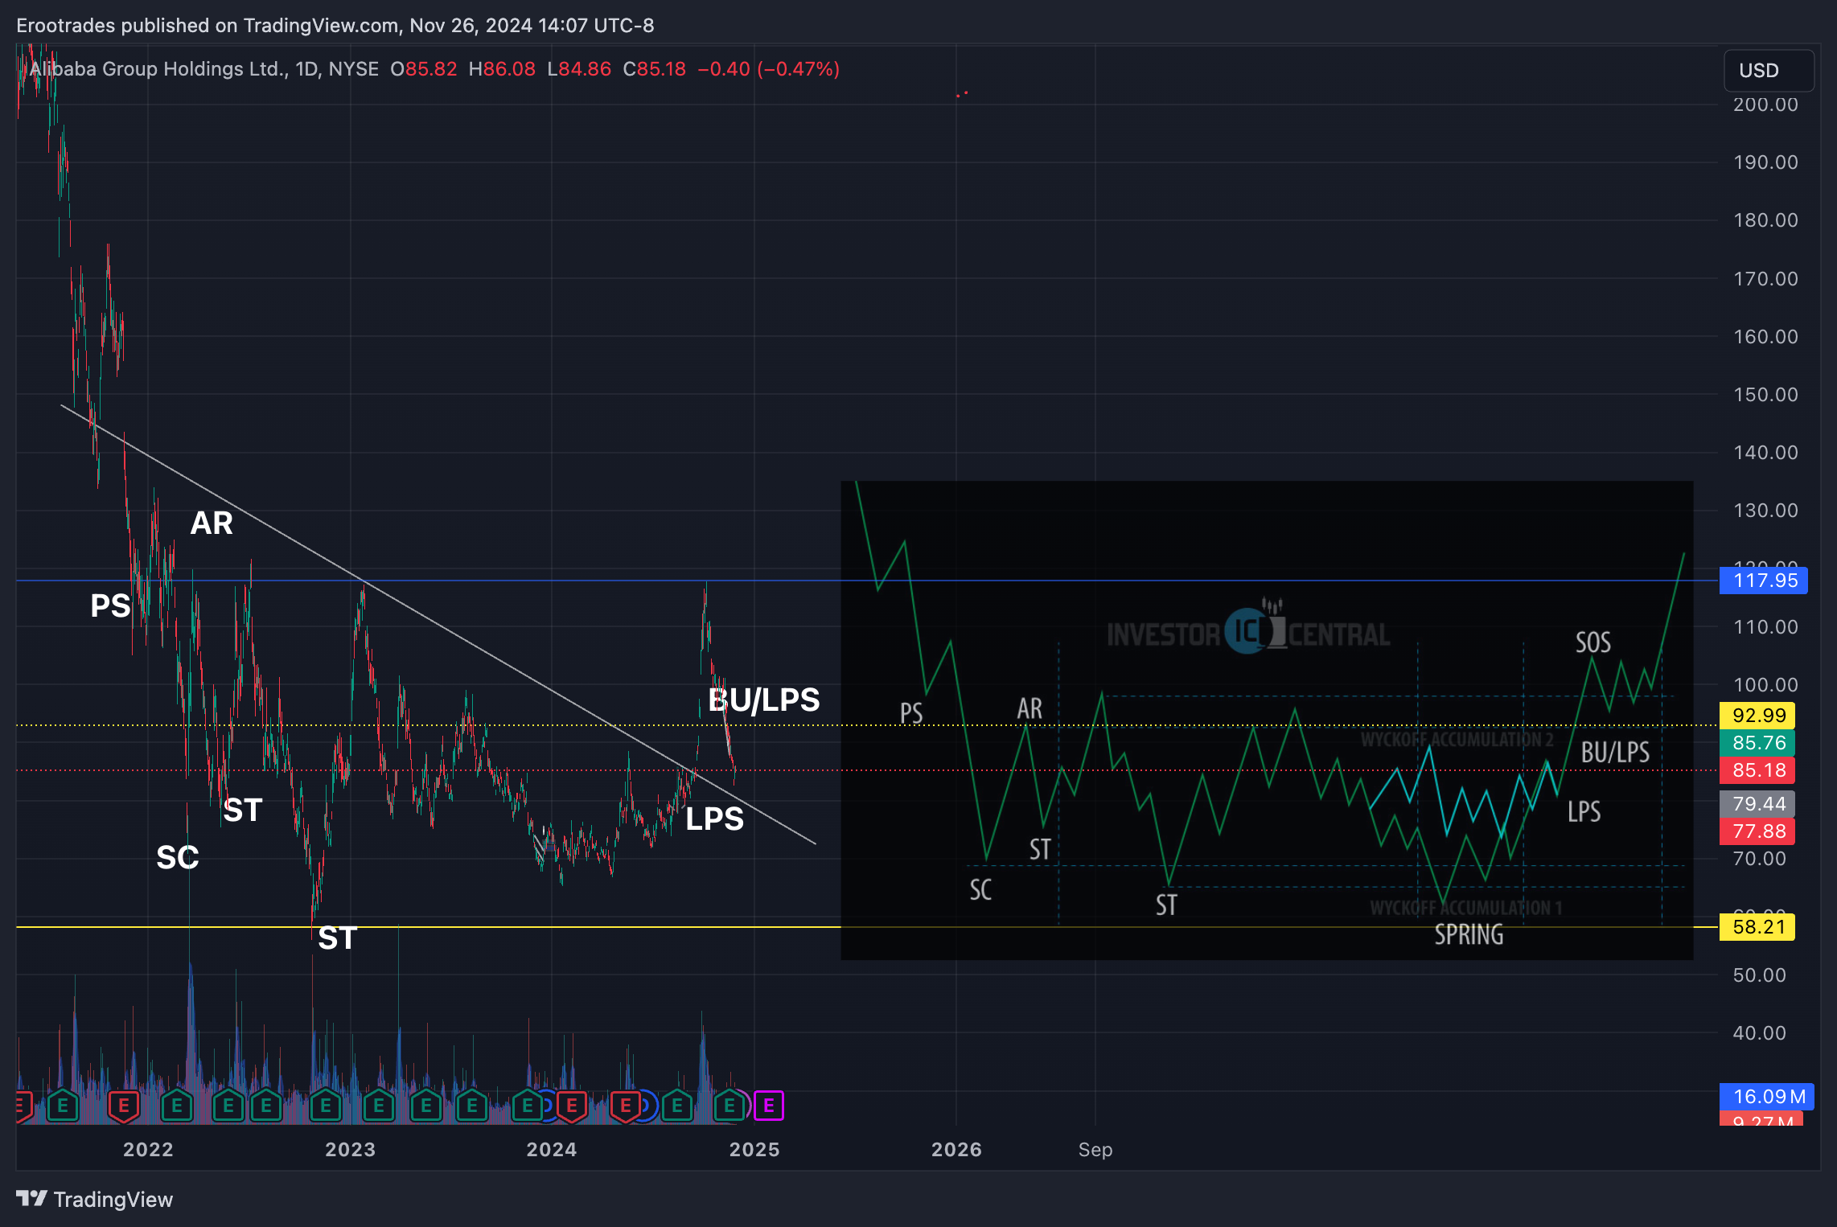Click the bold white LPS annotation near 2025

[715, 819]
